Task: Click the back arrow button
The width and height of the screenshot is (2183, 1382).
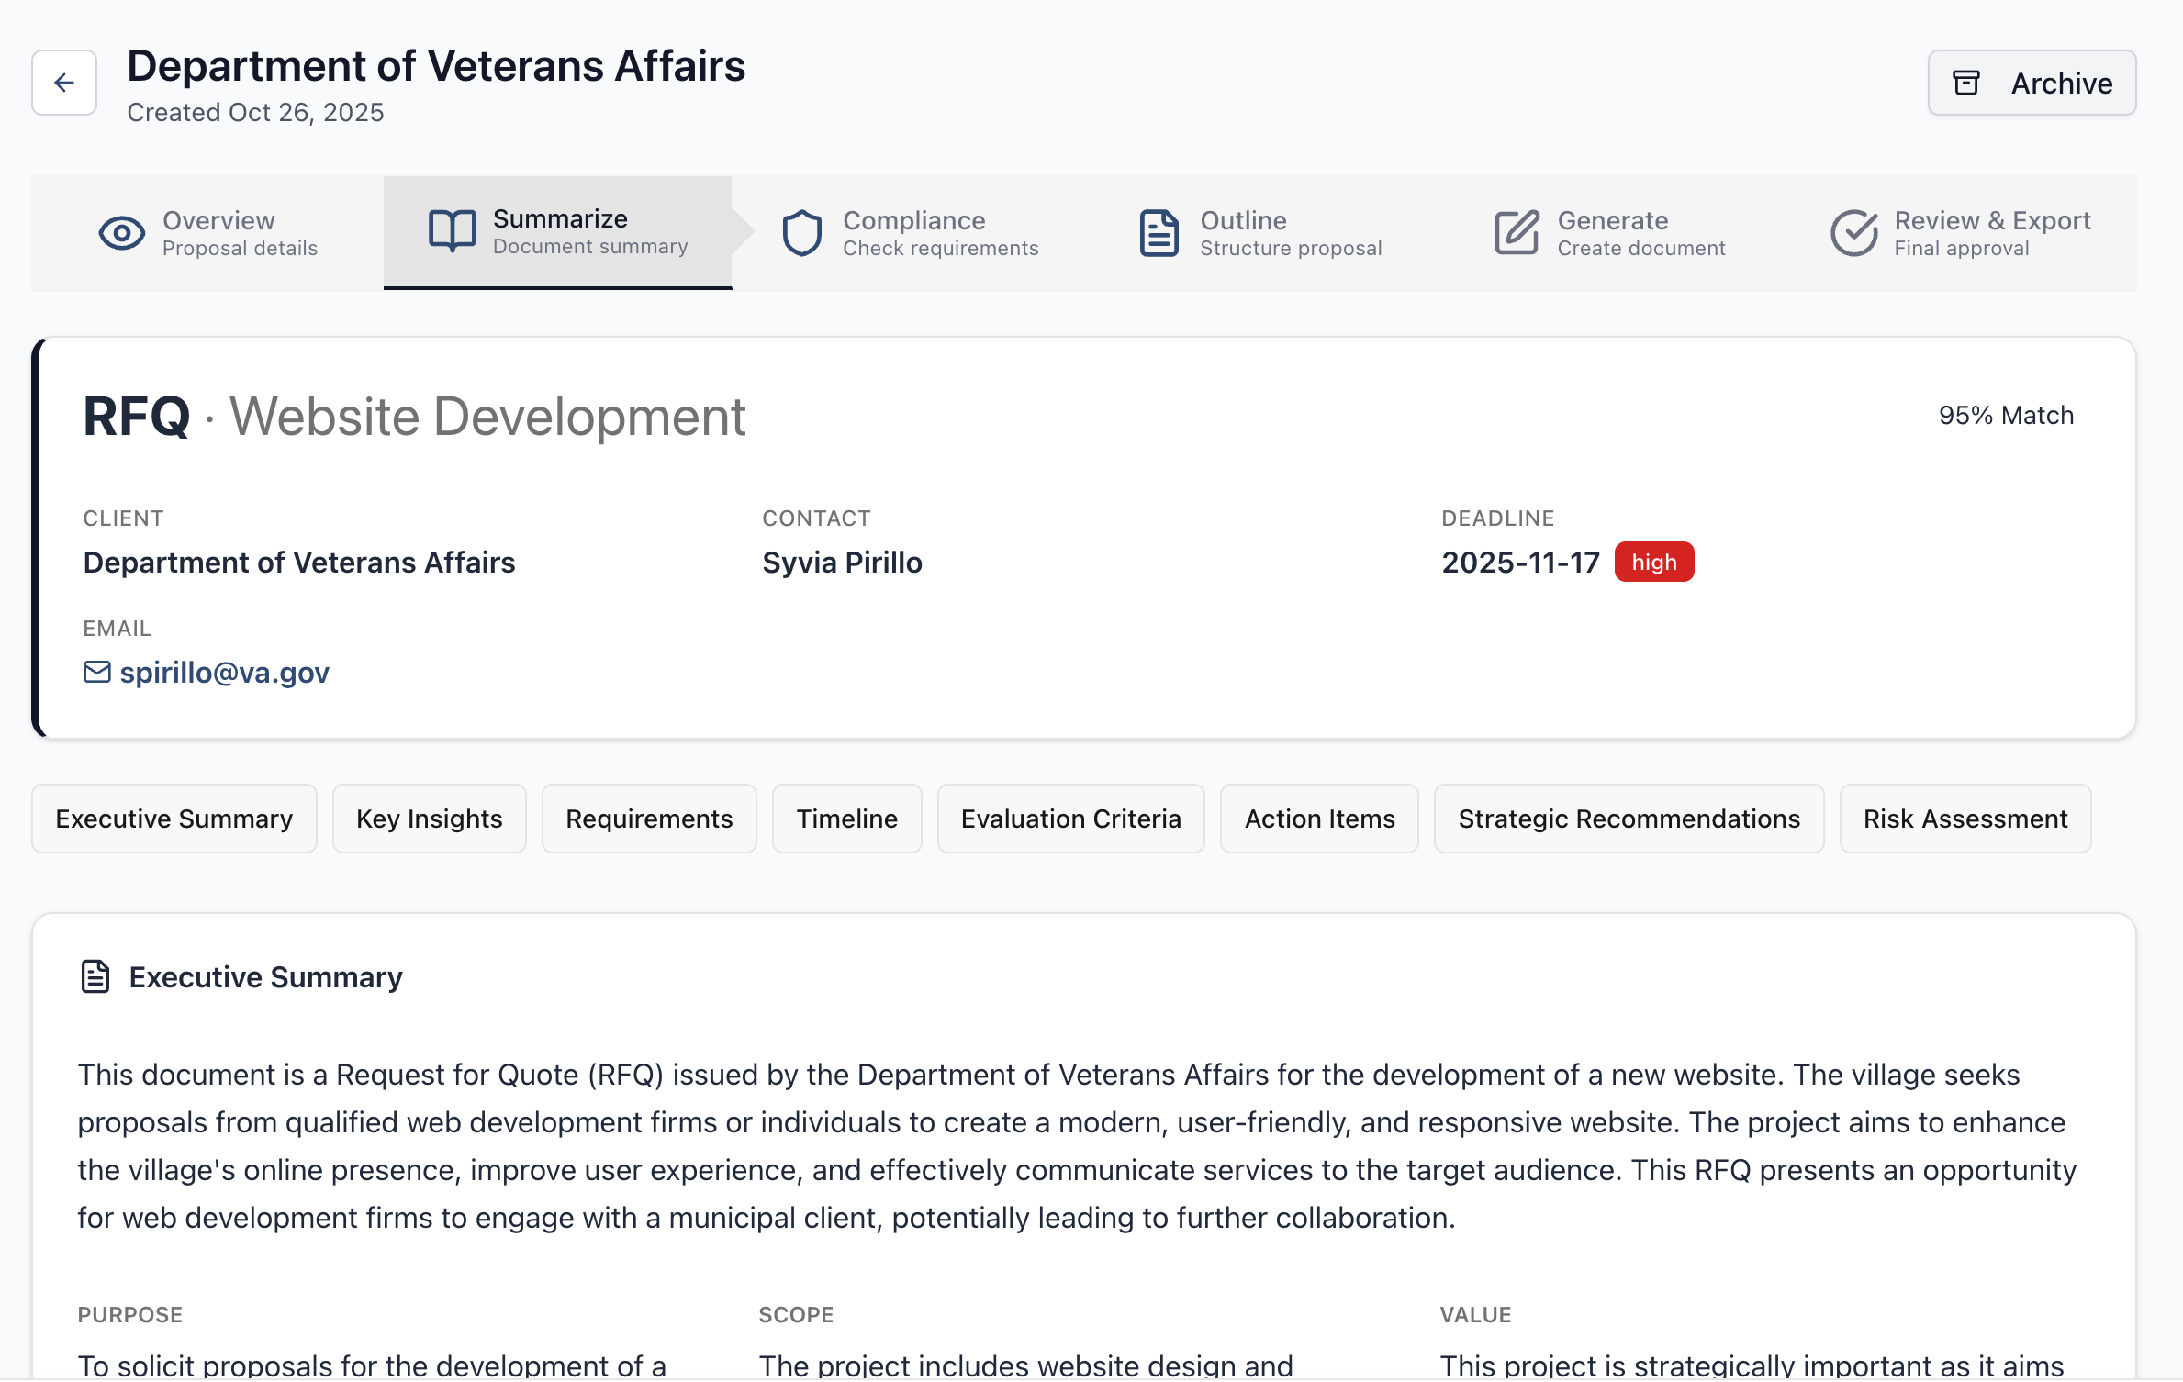Action: tap(63, 83)
